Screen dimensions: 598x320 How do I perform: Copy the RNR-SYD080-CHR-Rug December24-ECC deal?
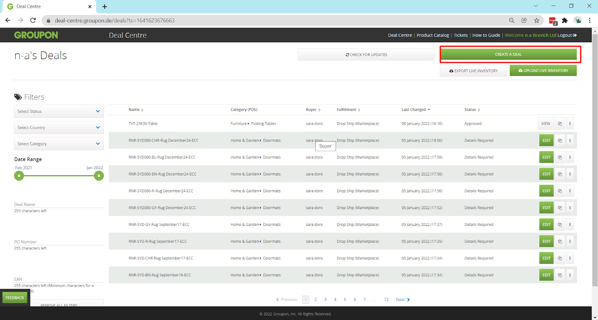(x=560, y=140)
